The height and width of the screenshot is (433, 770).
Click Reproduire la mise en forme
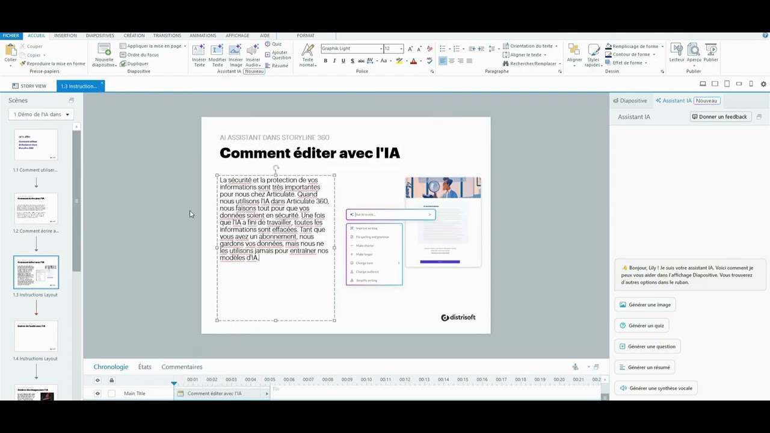point(52,63)
